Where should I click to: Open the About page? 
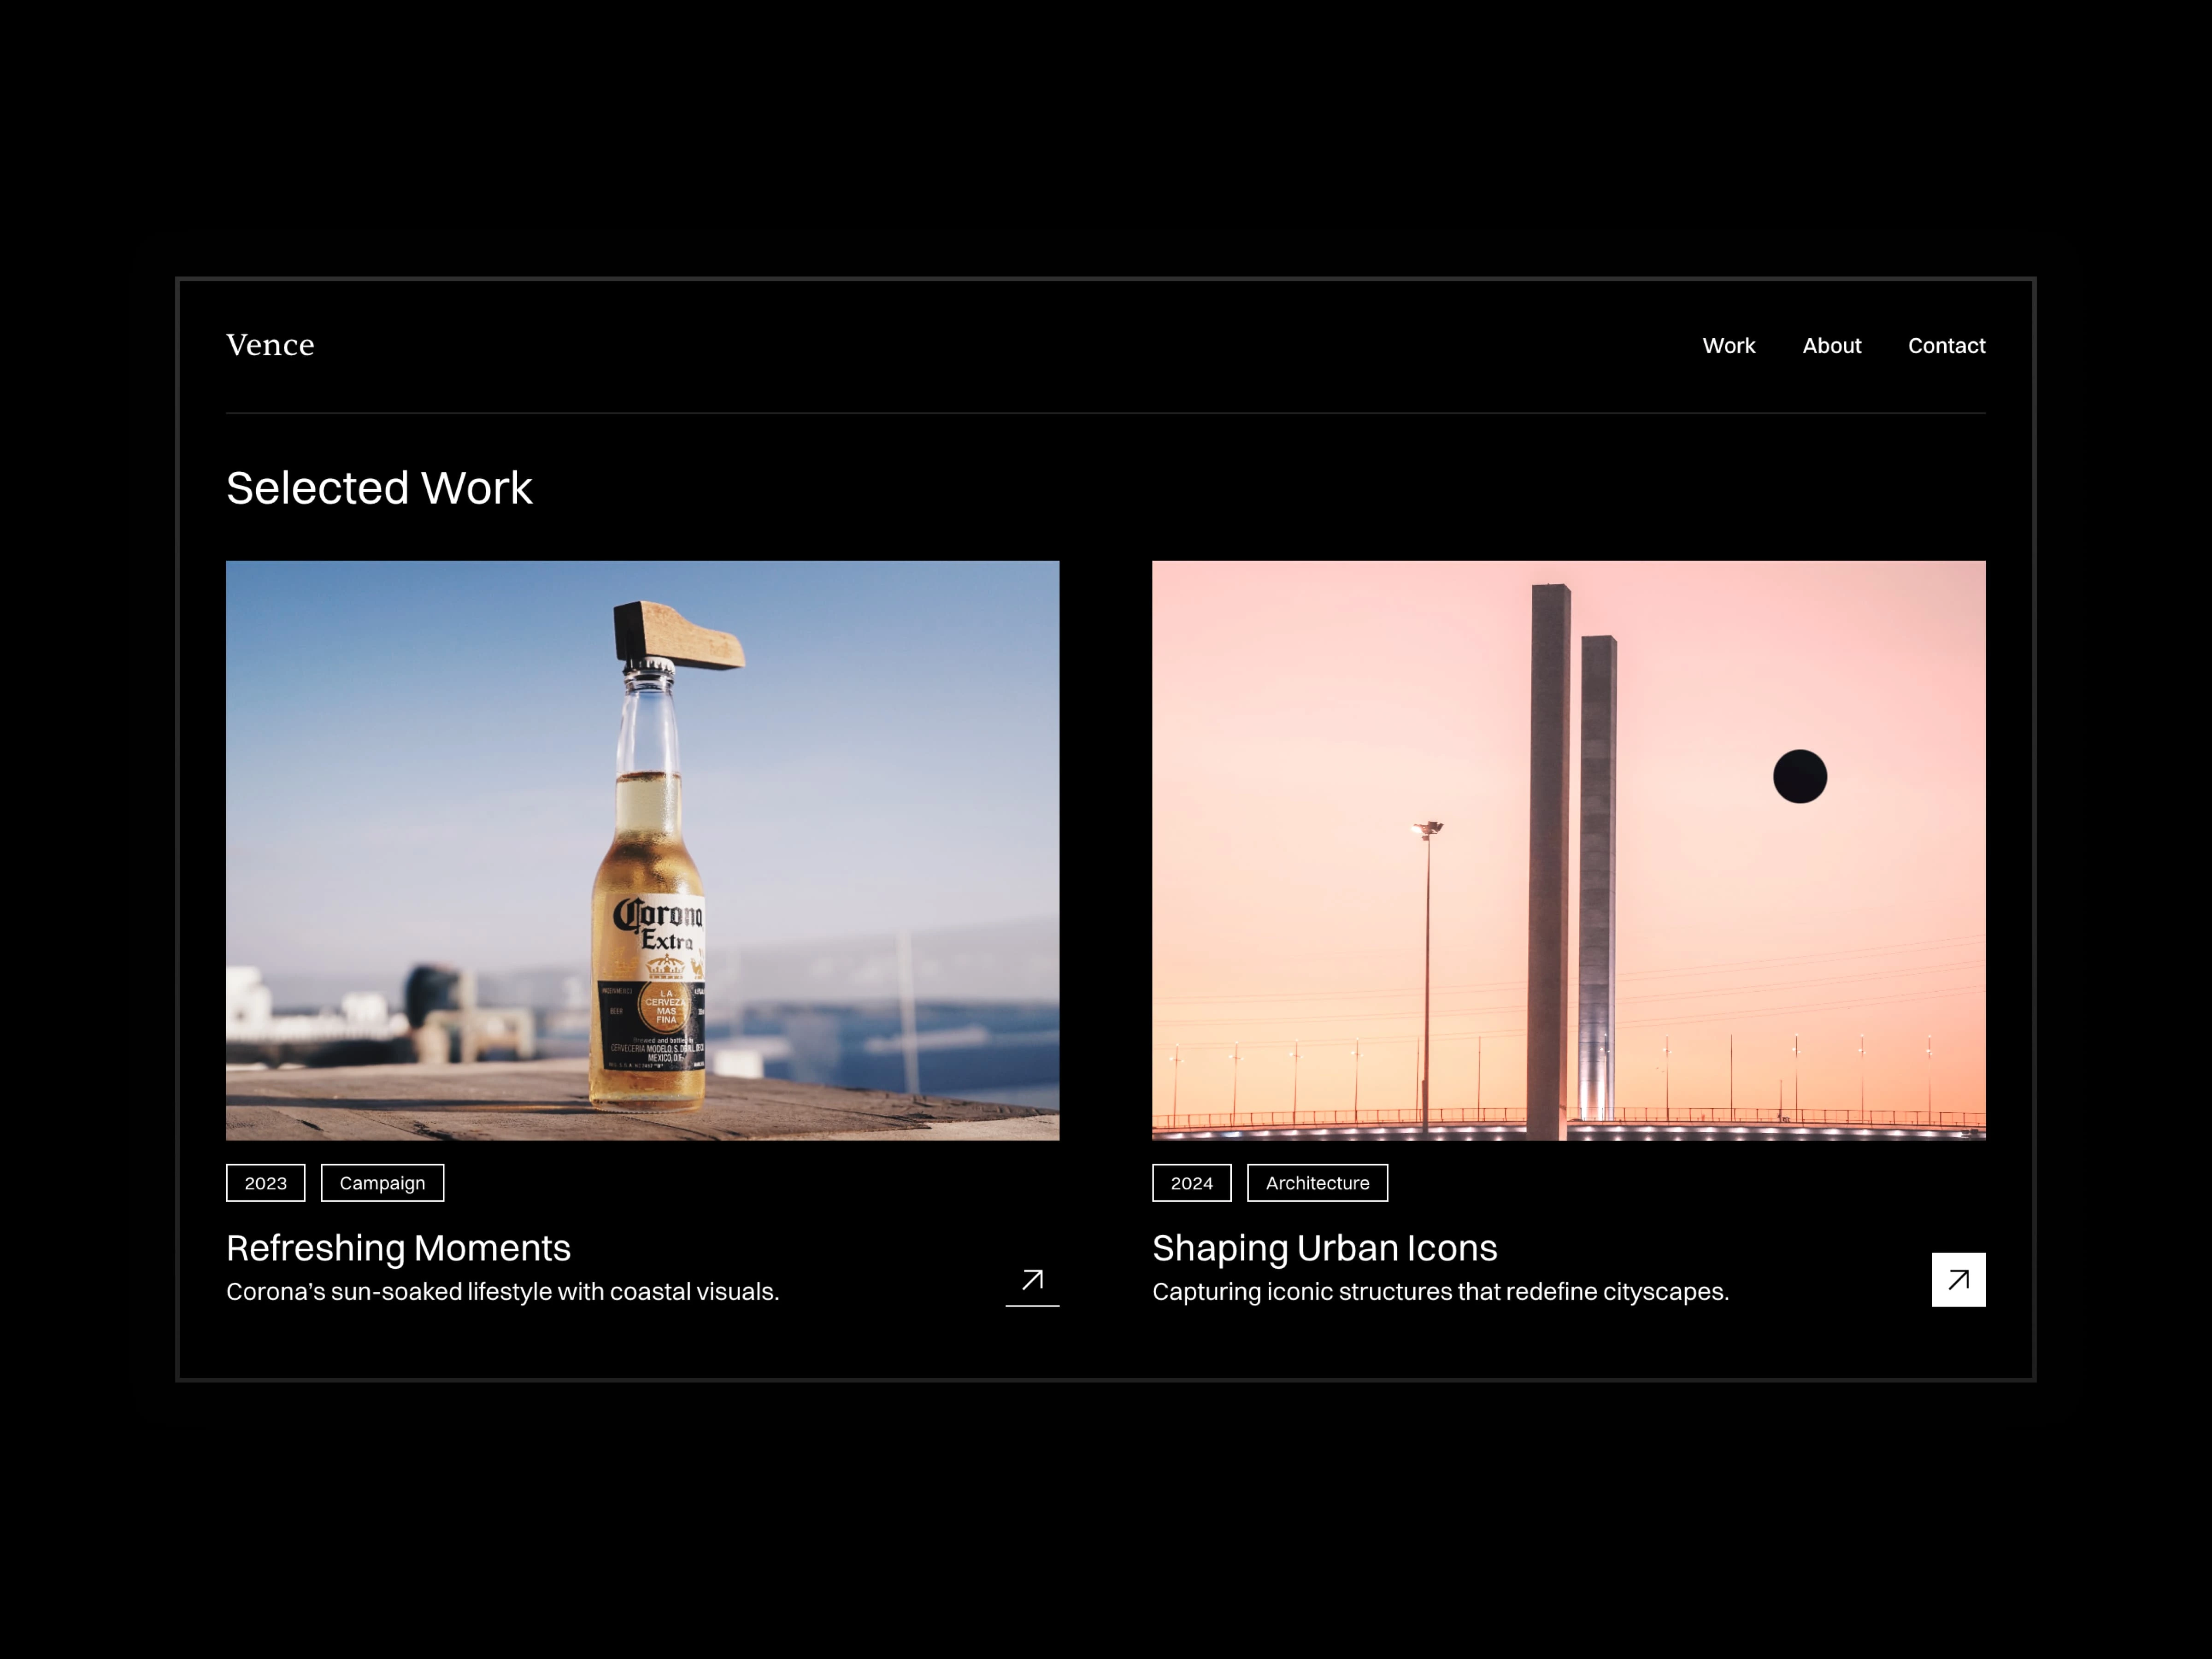click(x=1831, y=345)
